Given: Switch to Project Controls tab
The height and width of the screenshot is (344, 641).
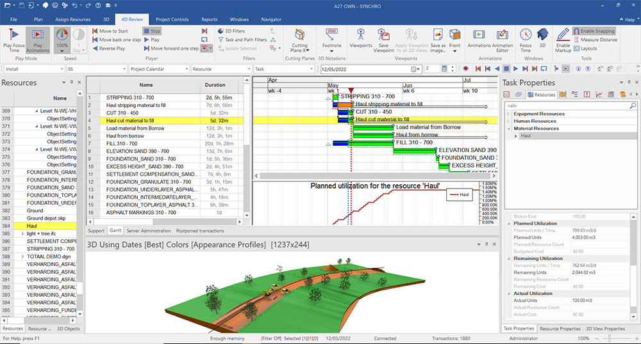Looking at the screenshot, I should [172, 19].
